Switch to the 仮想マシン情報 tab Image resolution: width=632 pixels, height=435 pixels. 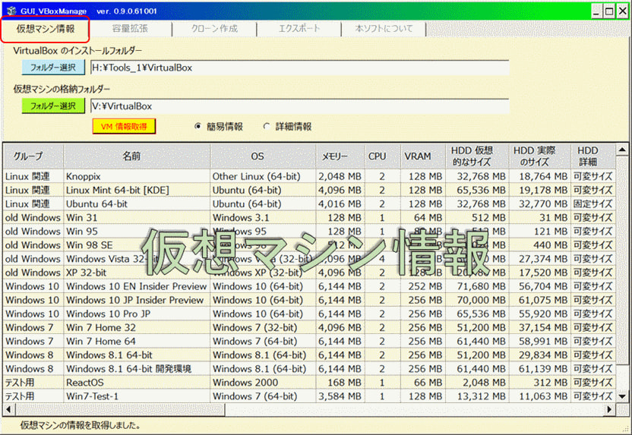45,29
